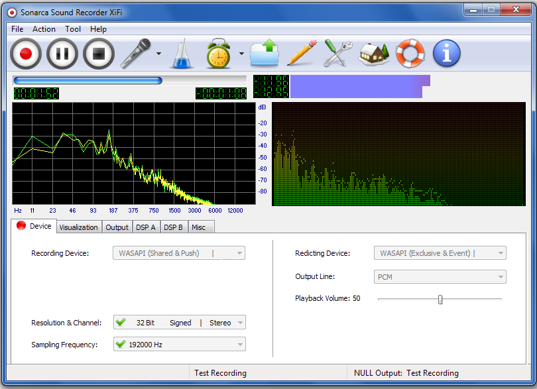Click the remaining time green counter
This screenshot has height=389, width=537.
point(221,93)
